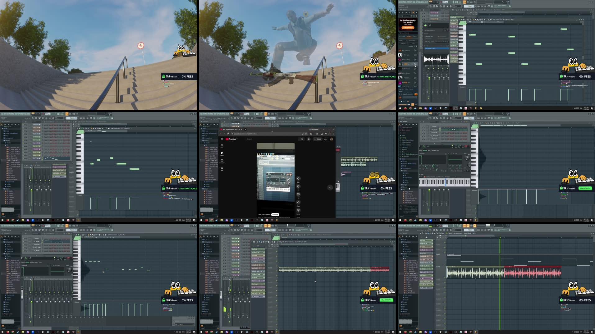The image size is (595, 334).
Task: Collapse Legacy folder in 4:12 frame browser
Action: tap(404, 254)
